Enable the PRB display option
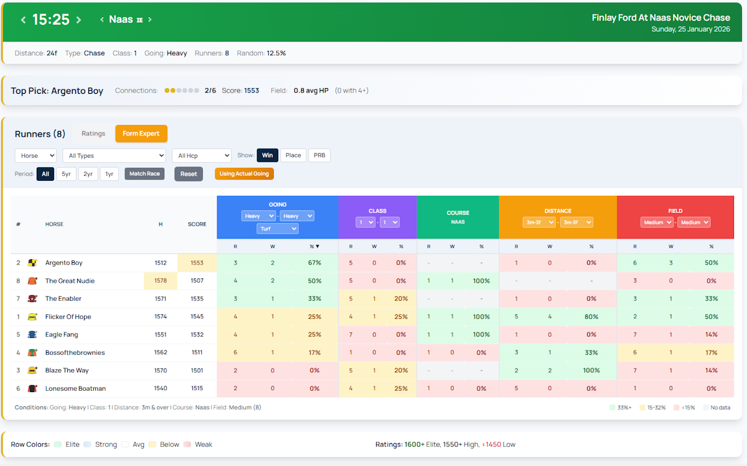Image resolution: width=747 pixels, height=466 pixels. coord(319,155)
